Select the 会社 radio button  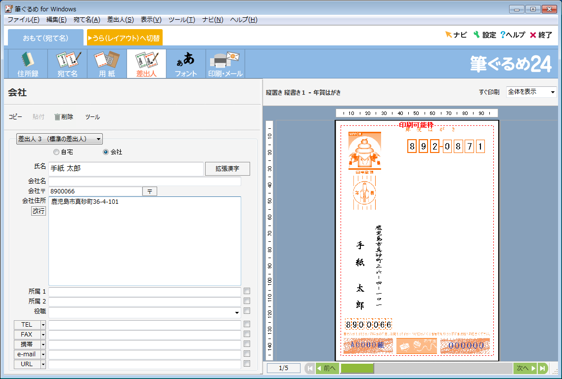click(x=106, y=152)
